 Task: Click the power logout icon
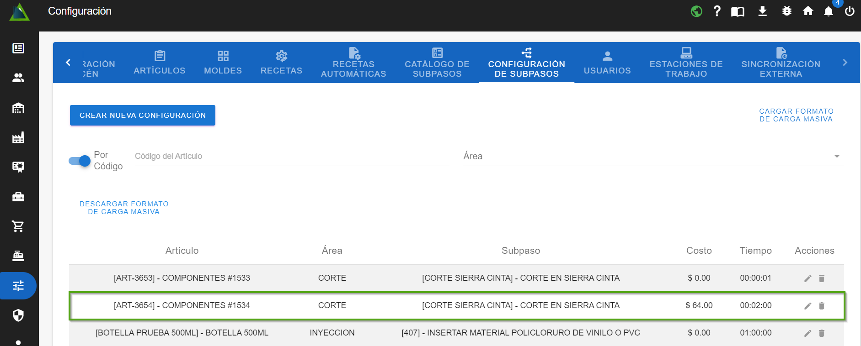click(850, 11)
